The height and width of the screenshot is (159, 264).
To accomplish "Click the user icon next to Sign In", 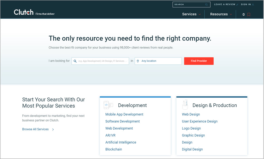I will pos(253,5).
